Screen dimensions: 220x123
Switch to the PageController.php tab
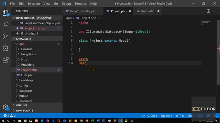pos(83,11)
